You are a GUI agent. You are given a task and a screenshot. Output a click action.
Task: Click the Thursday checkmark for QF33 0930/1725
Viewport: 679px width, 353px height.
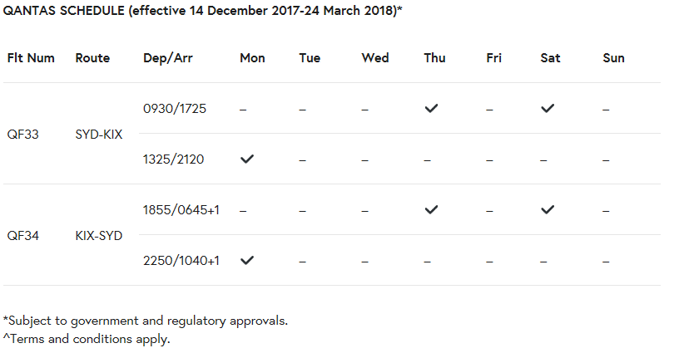(431, 109)
